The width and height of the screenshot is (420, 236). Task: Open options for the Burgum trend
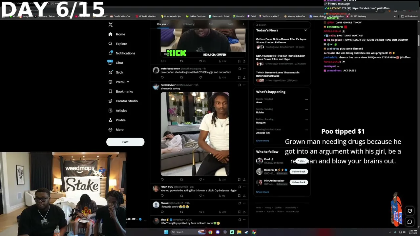(x=306, y=120)
